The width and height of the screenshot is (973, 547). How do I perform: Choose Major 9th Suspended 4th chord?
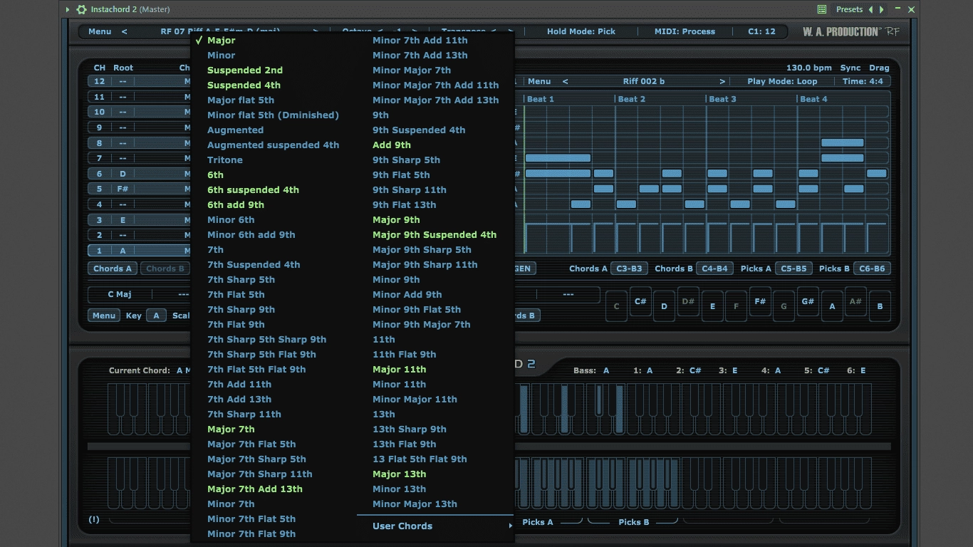coord(435,234)
